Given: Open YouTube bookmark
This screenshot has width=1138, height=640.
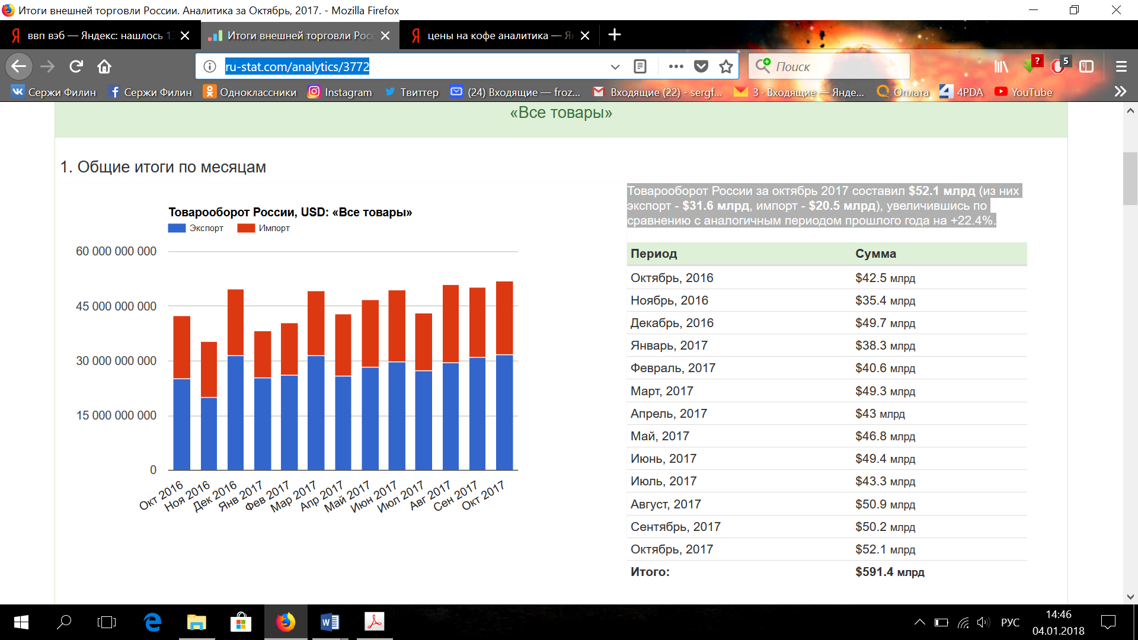Looking at the screenshot, I should point(1023,92).
